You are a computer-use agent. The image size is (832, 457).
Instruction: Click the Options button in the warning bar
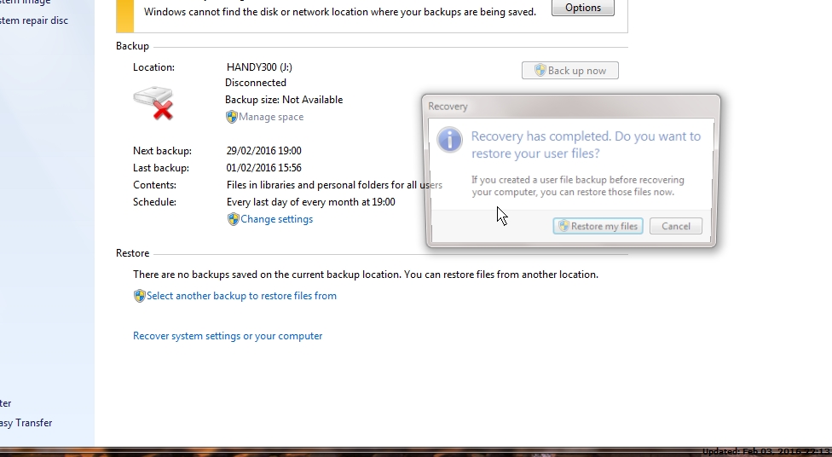[582, 8]
